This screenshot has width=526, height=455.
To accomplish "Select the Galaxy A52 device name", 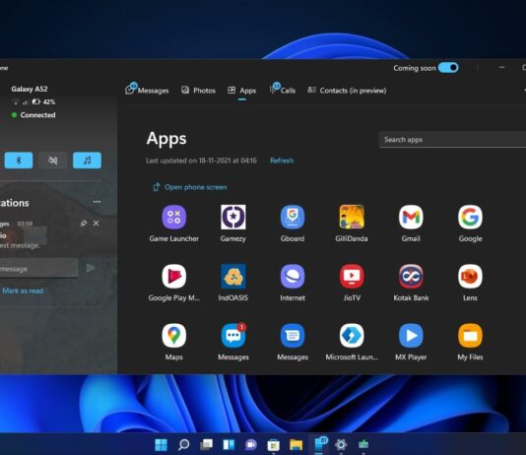I will pos(30,89).
